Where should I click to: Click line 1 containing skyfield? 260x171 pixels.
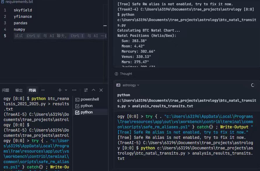tap(23, 10)
